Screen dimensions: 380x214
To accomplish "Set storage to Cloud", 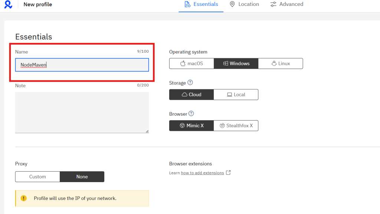I will click(191, 95).
